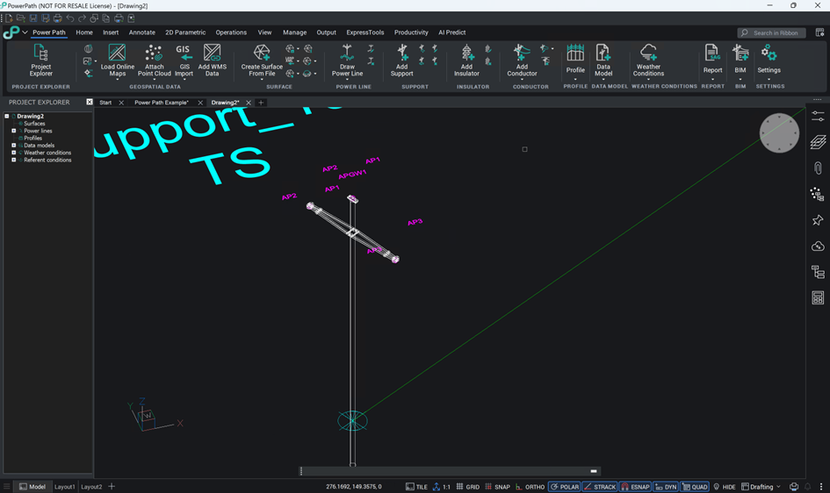Expand the Referent conditions tree node

tap(14, 160)
